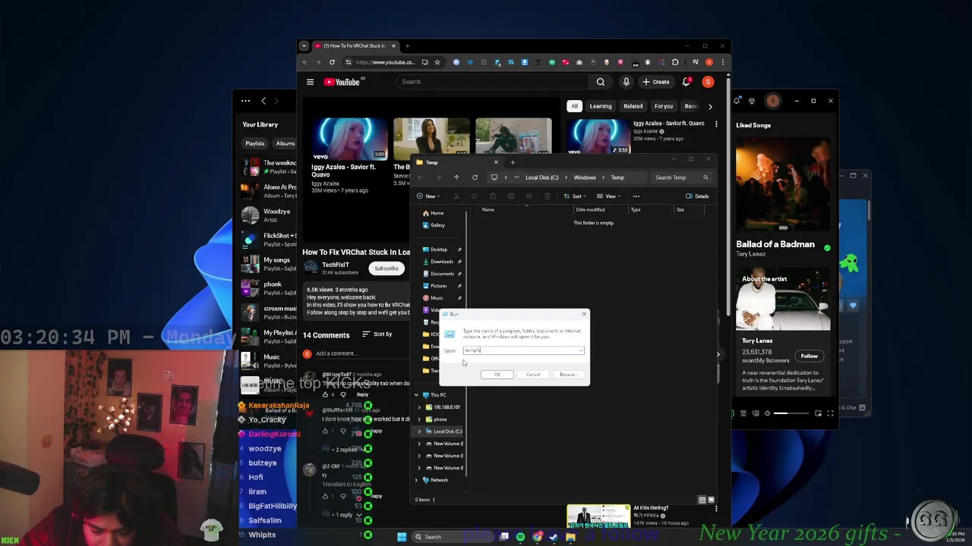
Task: Click OK in the Run dialog
Action: click(497, 375)
